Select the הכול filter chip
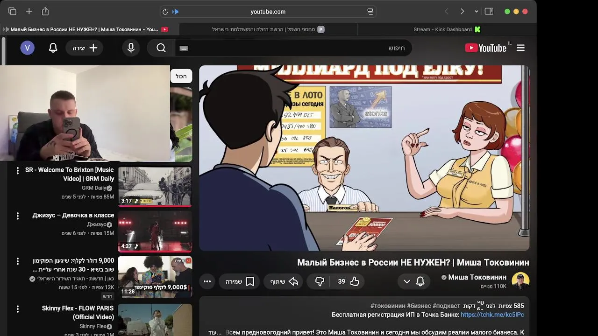The height and width of the screenshot is (336, 598). [x=181, y=76]
